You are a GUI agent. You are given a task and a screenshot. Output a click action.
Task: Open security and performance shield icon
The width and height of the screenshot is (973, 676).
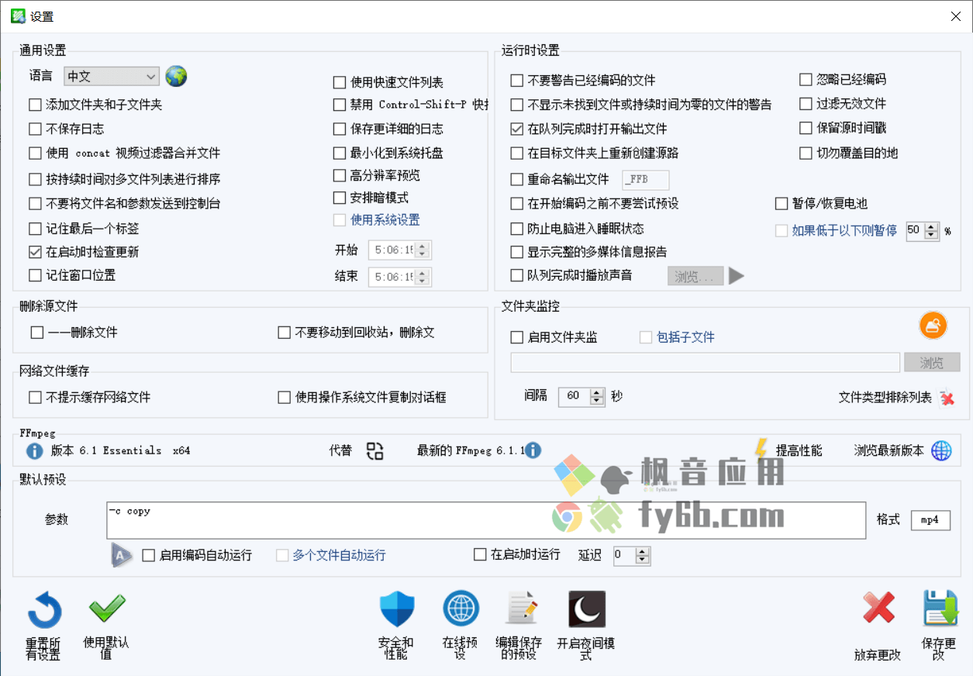(397, 610)
